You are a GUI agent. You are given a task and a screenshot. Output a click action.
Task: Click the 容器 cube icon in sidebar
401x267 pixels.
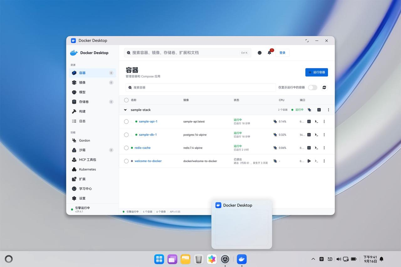(x=74, y=73)
